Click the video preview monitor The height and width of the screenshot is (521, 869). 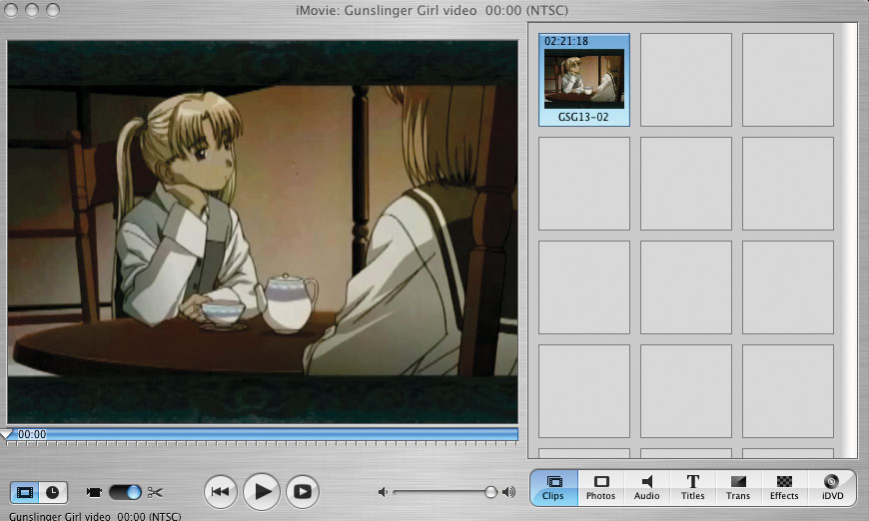(x=263, y=232)
